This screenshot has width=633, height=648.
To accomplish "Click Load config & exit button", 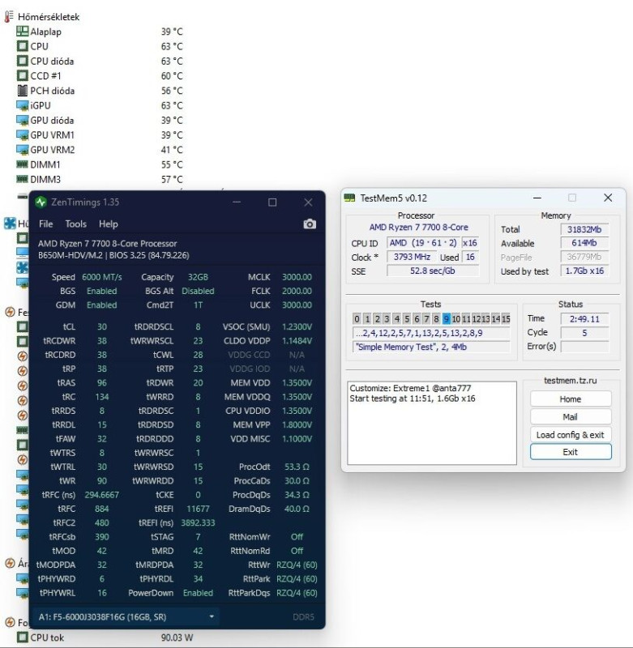I will coord(571,435).
